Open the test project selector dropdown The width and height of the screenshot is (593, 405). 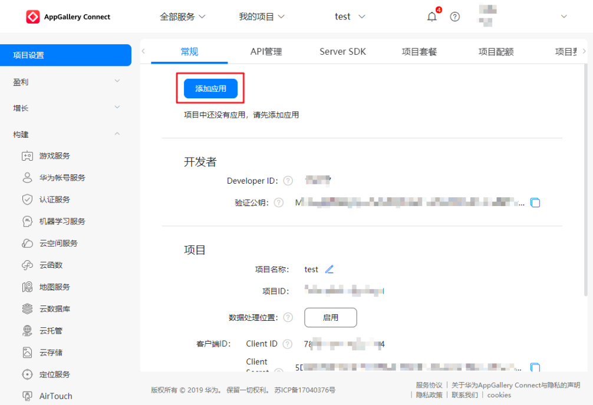(x=350, y=16)
